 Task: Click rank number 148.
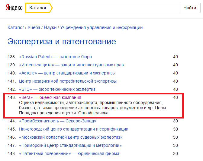click(12, 153)
